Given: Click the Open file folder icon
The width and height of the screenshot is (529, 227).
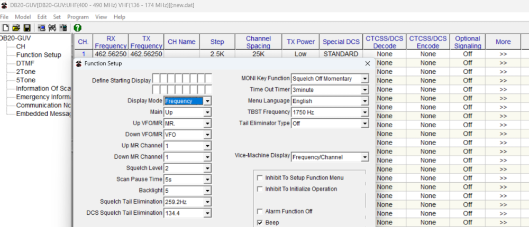Looking at the screenshot, I should pos(16,27).
